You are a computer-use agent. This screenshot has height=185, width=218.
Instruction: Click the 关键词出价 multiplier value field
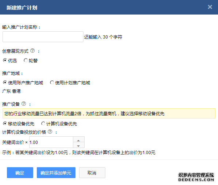[x=51, y=142]
